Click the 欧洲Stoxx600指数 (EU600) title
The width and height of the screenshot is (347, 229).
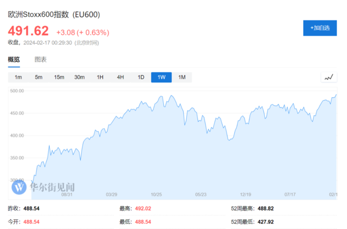click(54, 15)
